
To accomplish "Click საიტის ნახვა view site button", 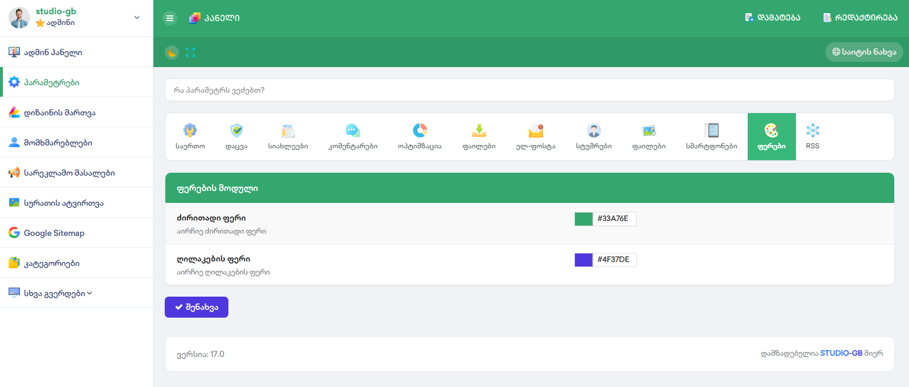I will coord(864,52).
